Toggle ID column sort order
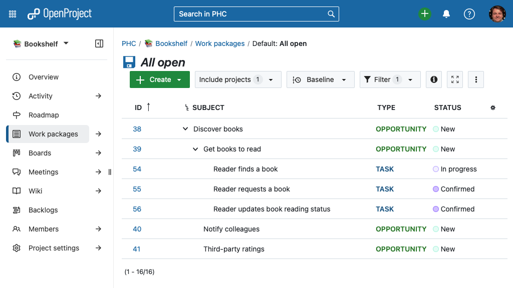 pyautogui.click(x=142, y=107)
